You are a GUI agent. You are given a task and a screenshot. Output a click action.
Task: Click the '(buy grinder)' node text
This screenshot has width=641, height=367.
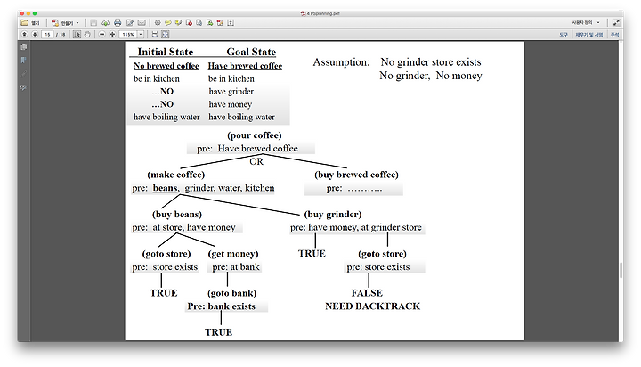[x=333, y=215]
